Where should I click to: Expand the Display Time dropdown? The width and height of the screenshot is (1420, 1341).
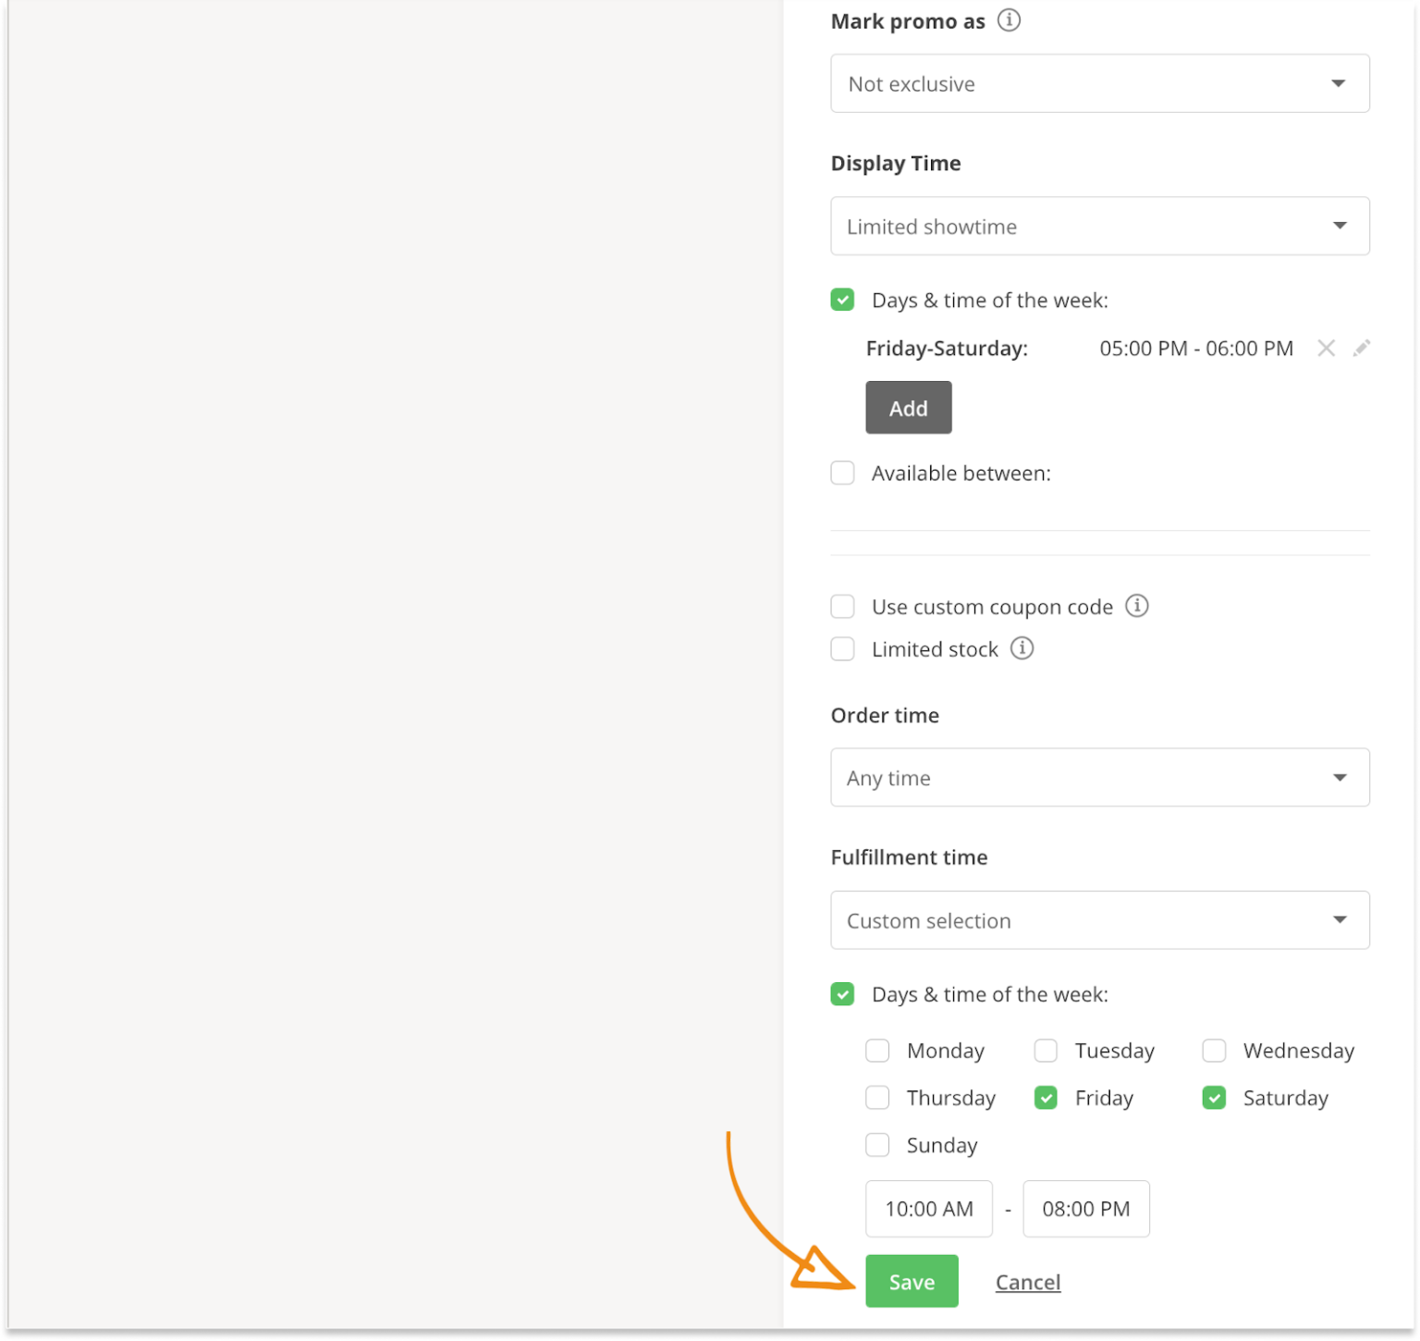(x=1099, y=226)
